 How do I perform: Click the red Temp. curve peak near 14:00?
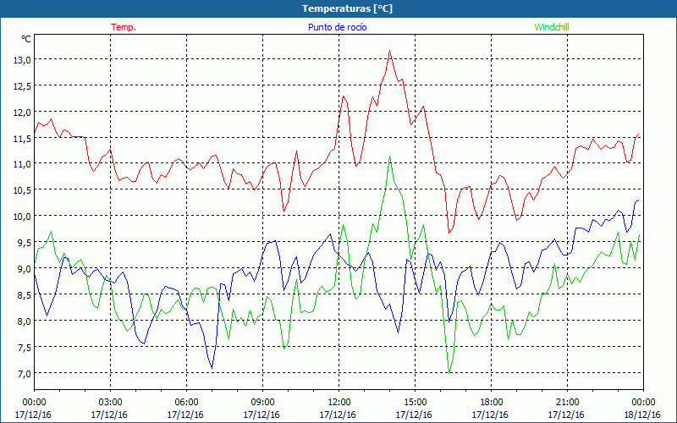coord(389,51)
